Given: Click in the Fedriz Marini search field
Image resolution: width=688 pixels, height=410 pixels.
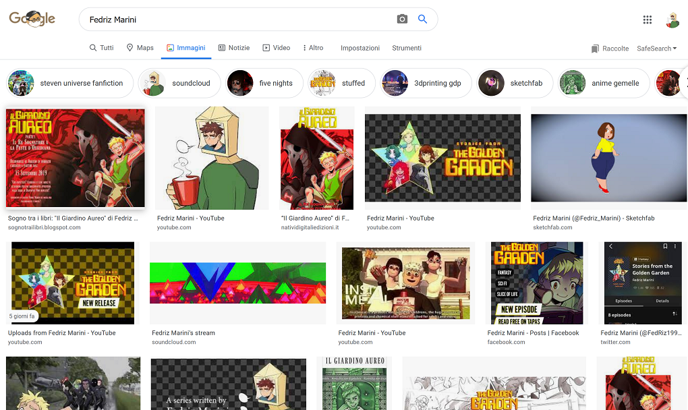Looking at the screenshot, I should pyautogui.click(x=236, y=20).
